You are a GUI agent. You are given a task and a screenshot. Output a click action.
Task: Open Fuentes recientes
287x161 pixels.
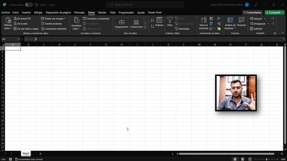click(52, 24)
